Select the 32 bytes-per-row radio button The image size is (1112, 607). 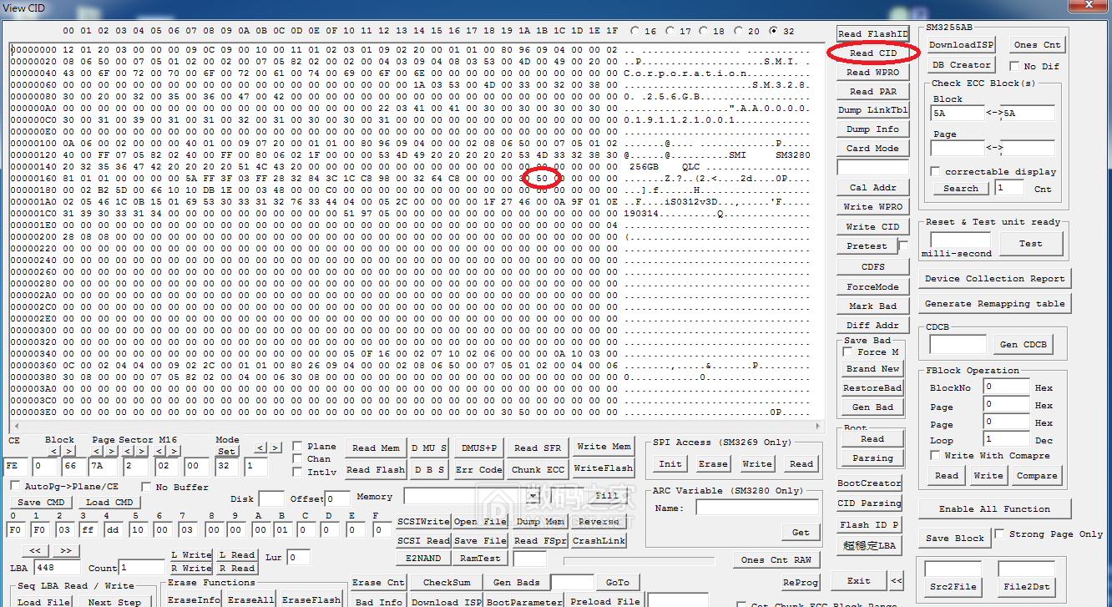(774, 31)
